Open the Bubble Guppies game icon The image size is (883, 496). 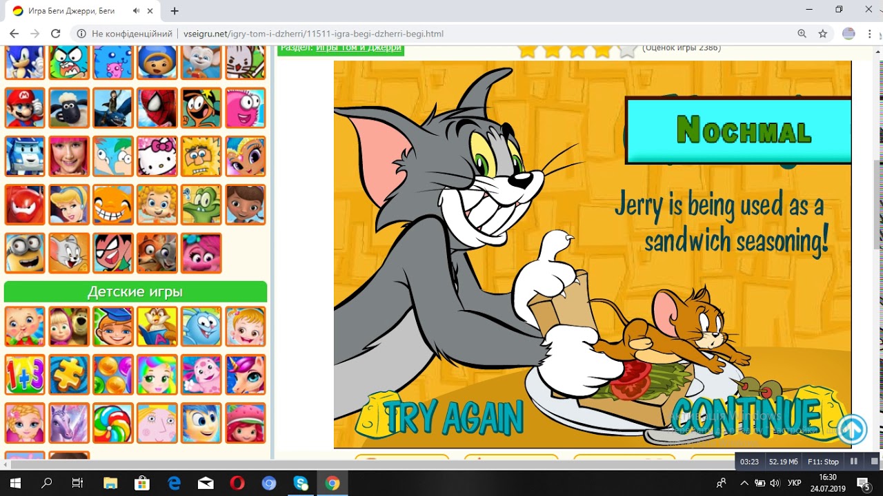[157, 205]
